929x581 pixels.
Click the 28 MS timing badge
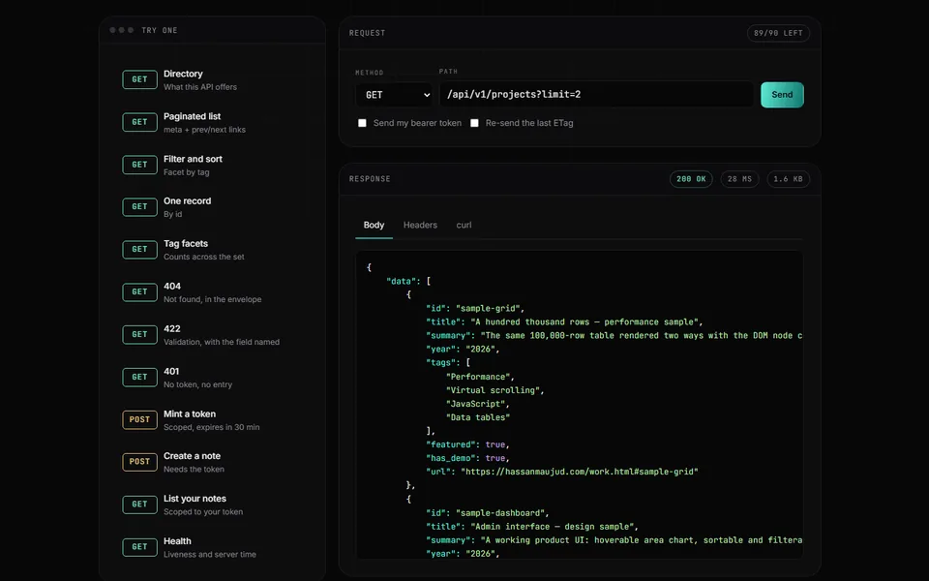739,179
